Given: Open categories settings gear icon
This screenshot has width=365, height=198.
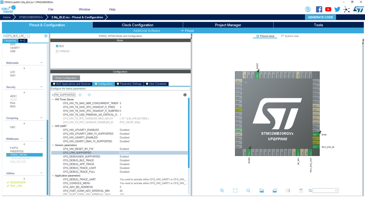Looking at the screenshot, I should coord(46,36).
